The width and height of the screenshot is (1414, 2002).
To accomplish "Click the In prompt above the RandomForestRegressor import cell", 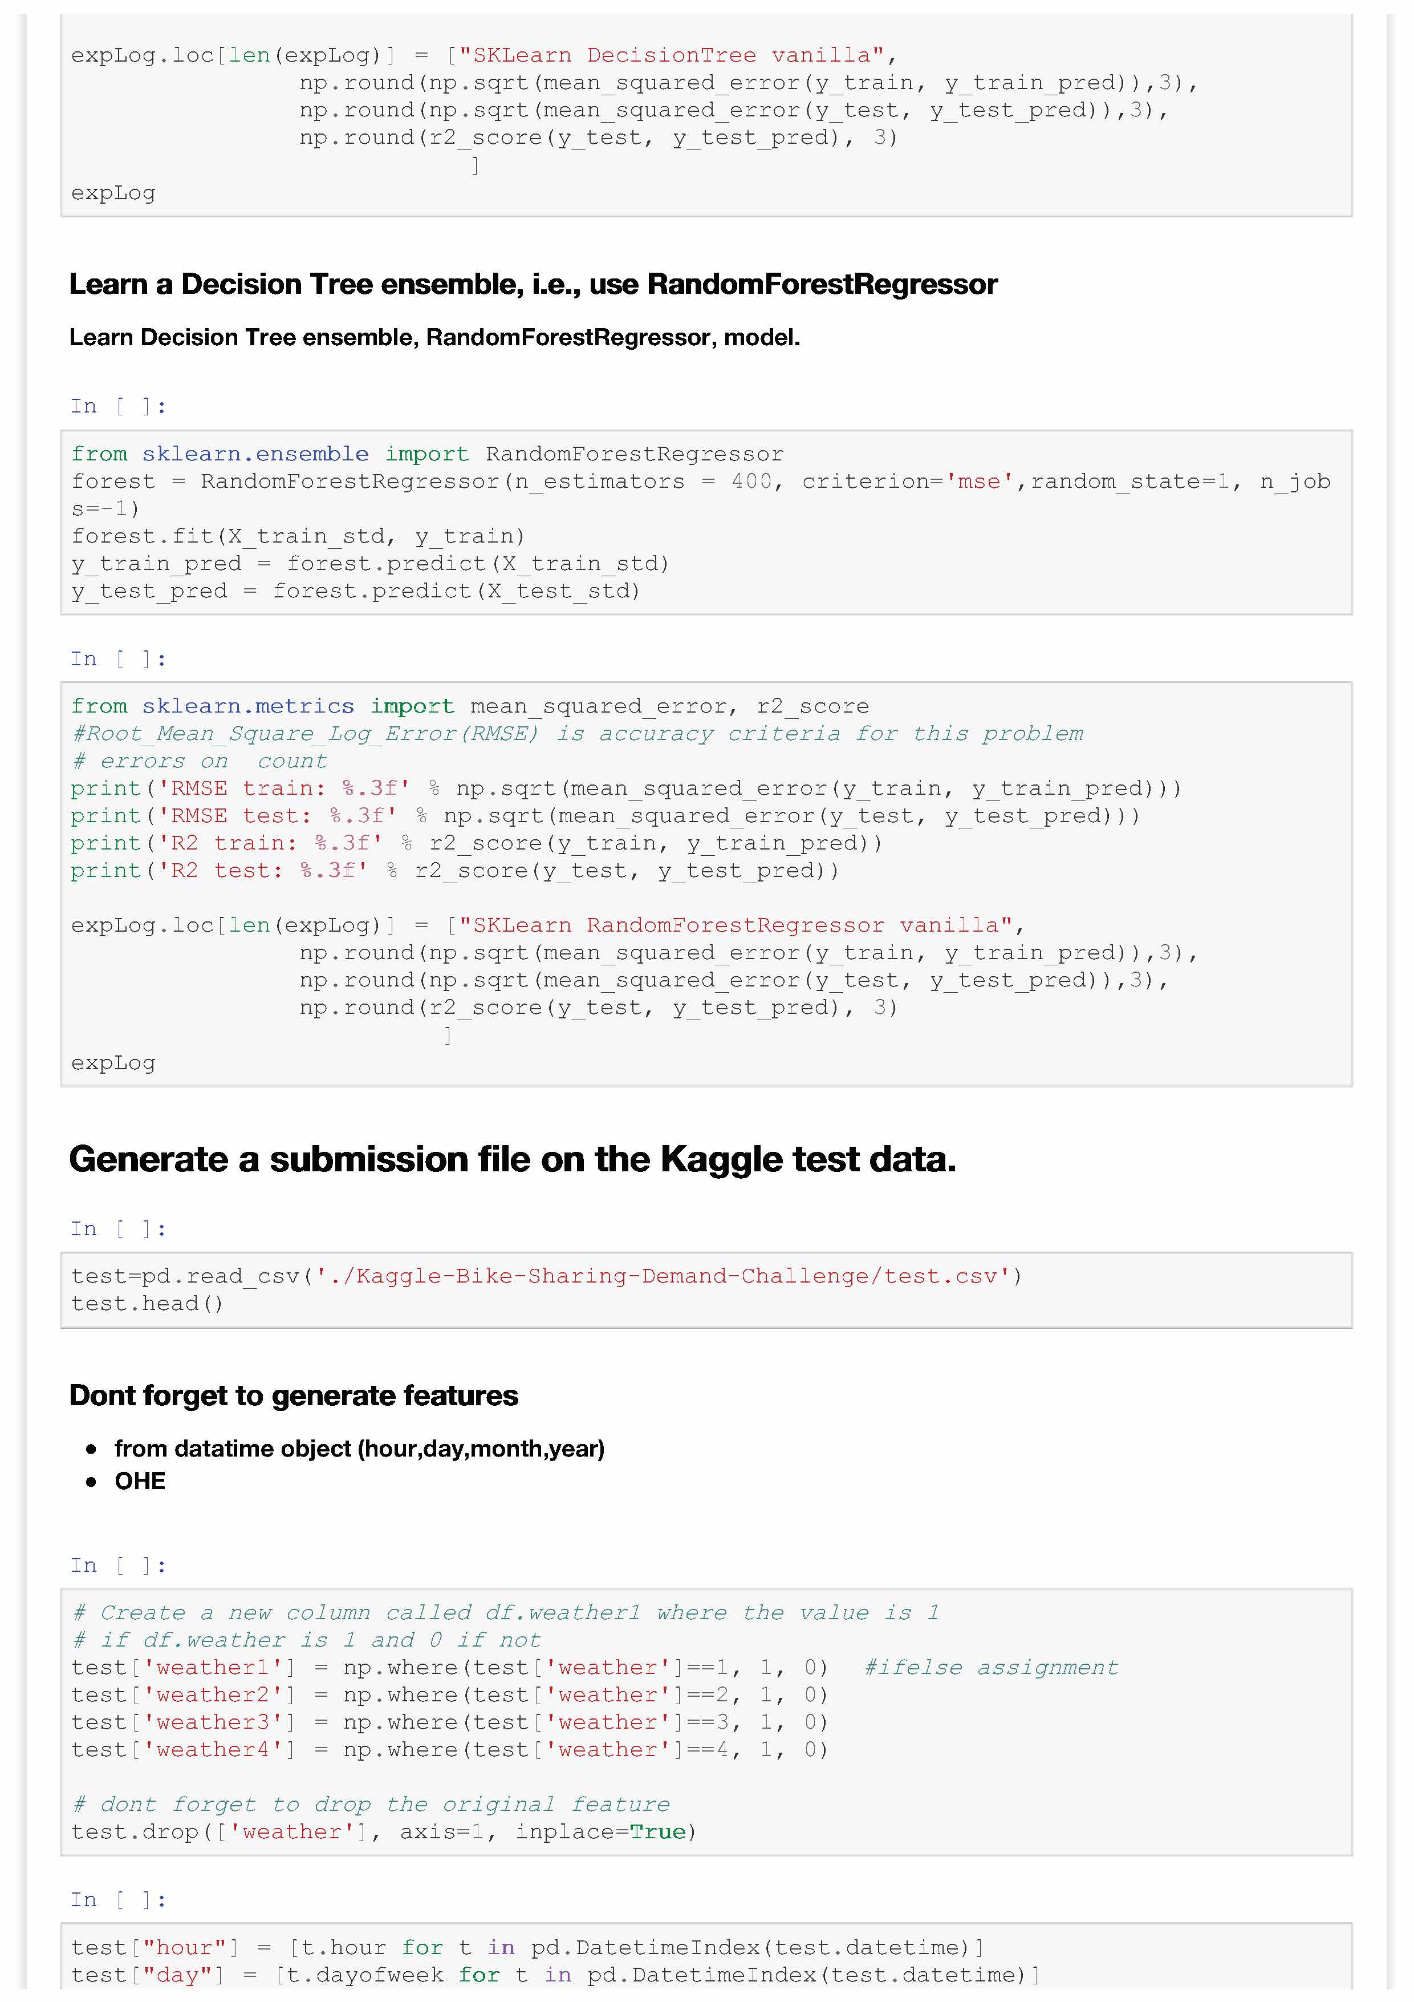I will 117,406.
